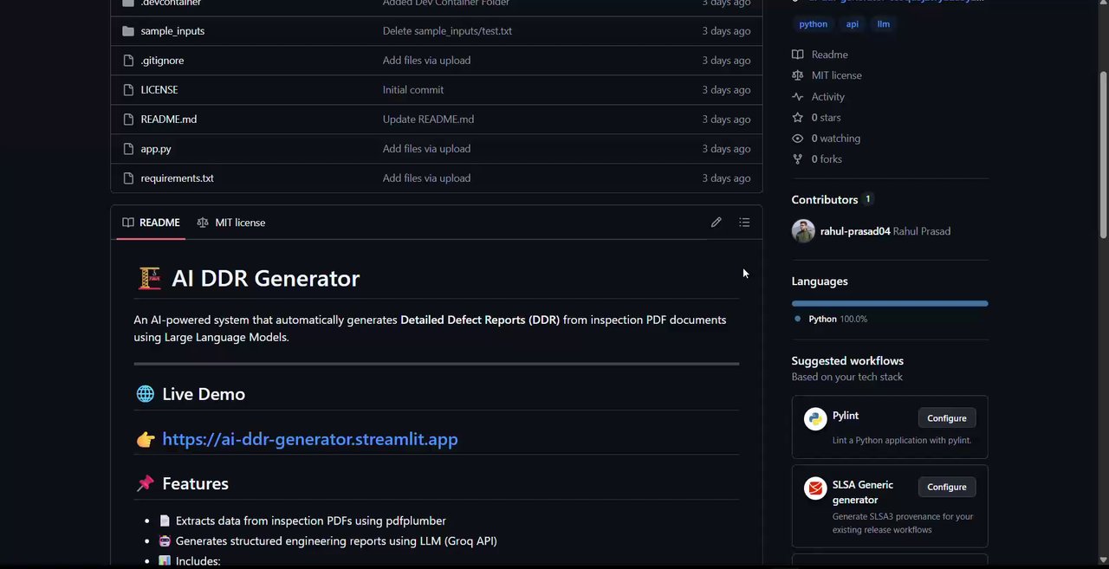Select the python topic tag
This screenshot has height=569, width=1109.
[x=813, y=24]
